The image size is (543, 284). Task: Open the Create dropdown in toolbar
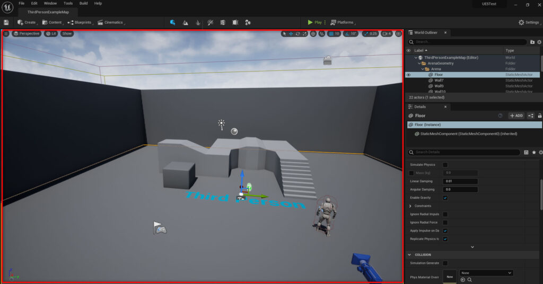click(28, 22)
